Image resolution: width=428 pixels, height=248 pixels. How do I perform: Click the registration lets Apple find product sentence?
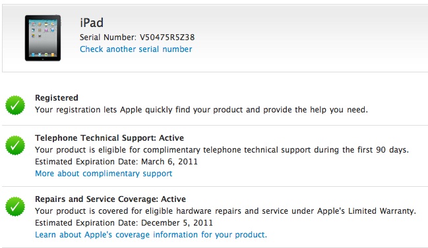(201, 110)
